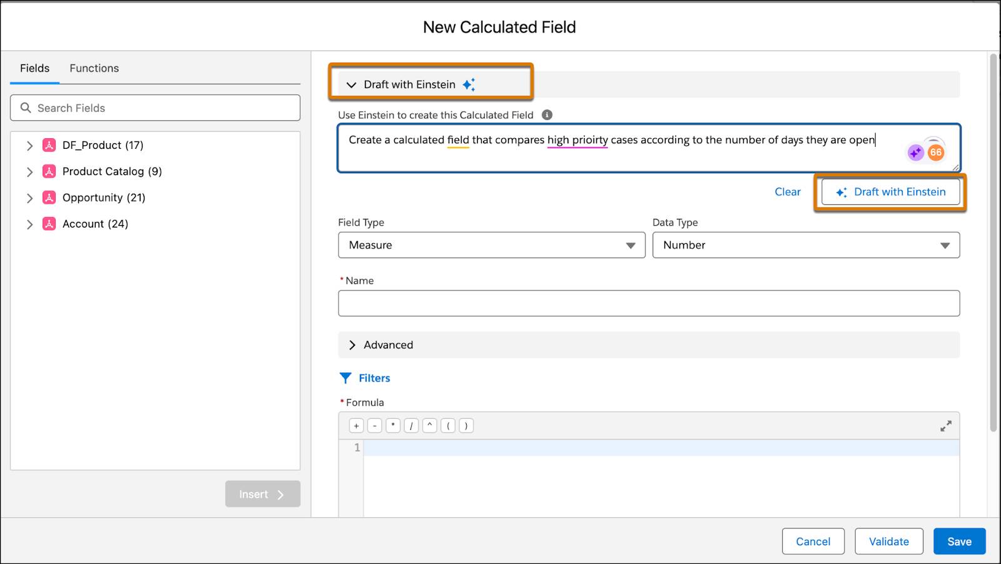Select the Fields tab
The image size is (1001, 564).
[34, 68]
